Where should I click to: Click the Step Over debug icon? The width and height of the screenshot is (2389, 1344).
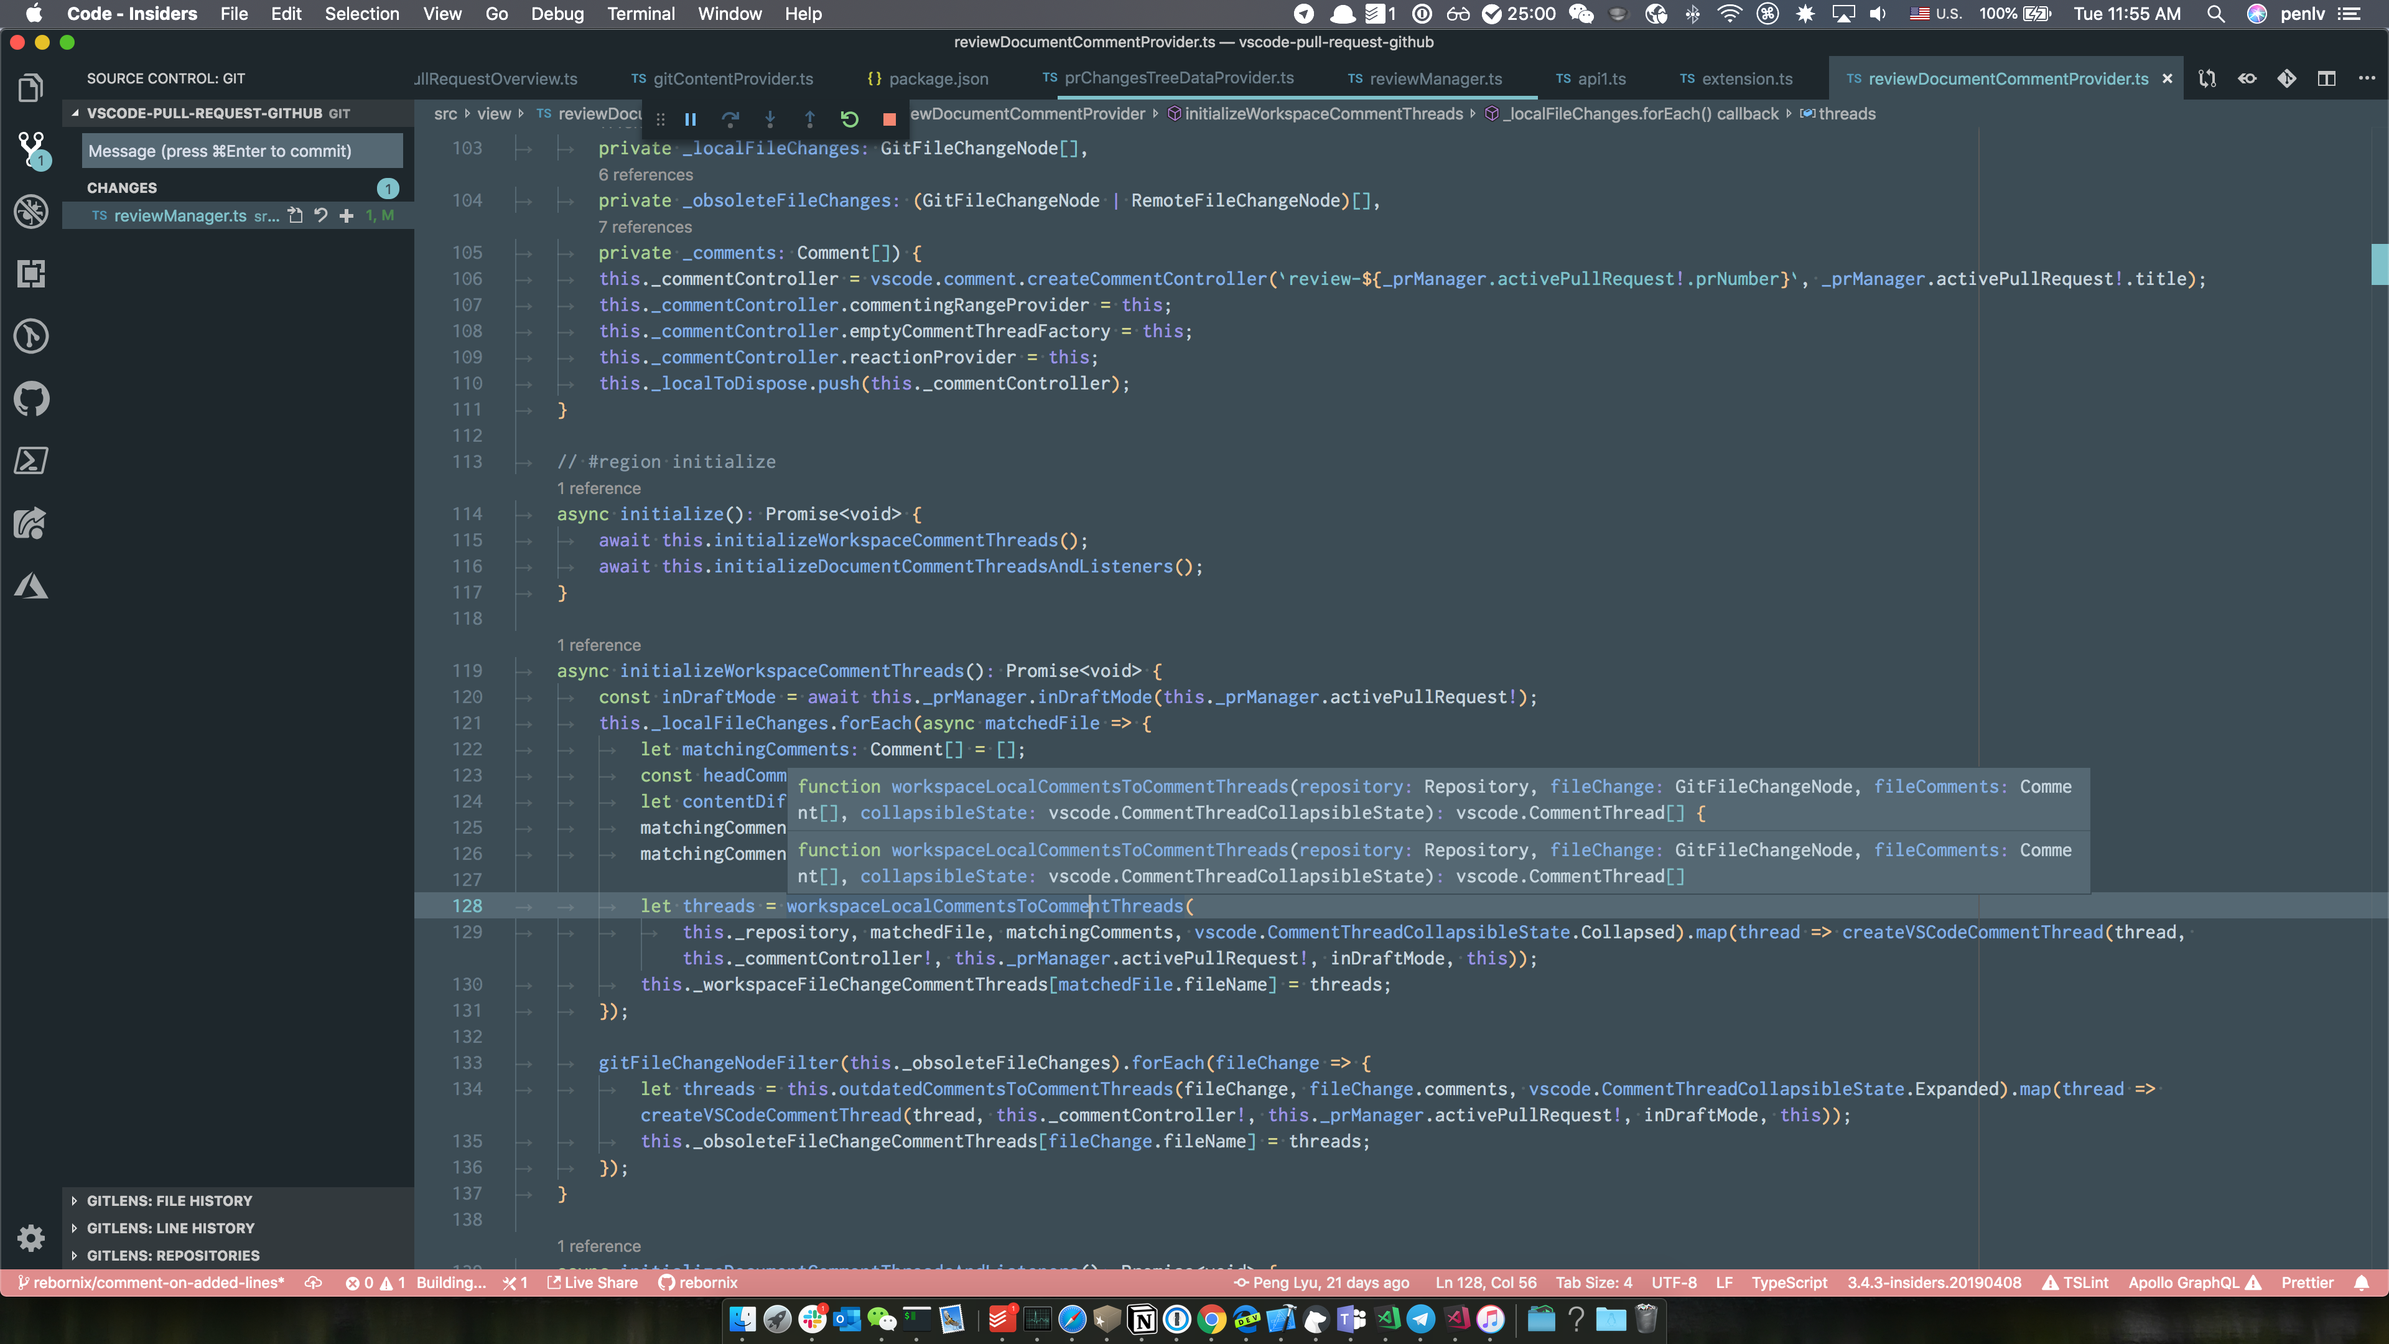(731, 119)
